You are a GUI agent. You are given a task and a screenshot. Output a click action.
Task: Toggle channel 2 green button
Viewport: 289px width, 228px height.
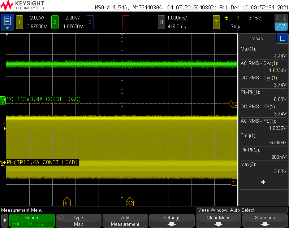click(55, 22)
